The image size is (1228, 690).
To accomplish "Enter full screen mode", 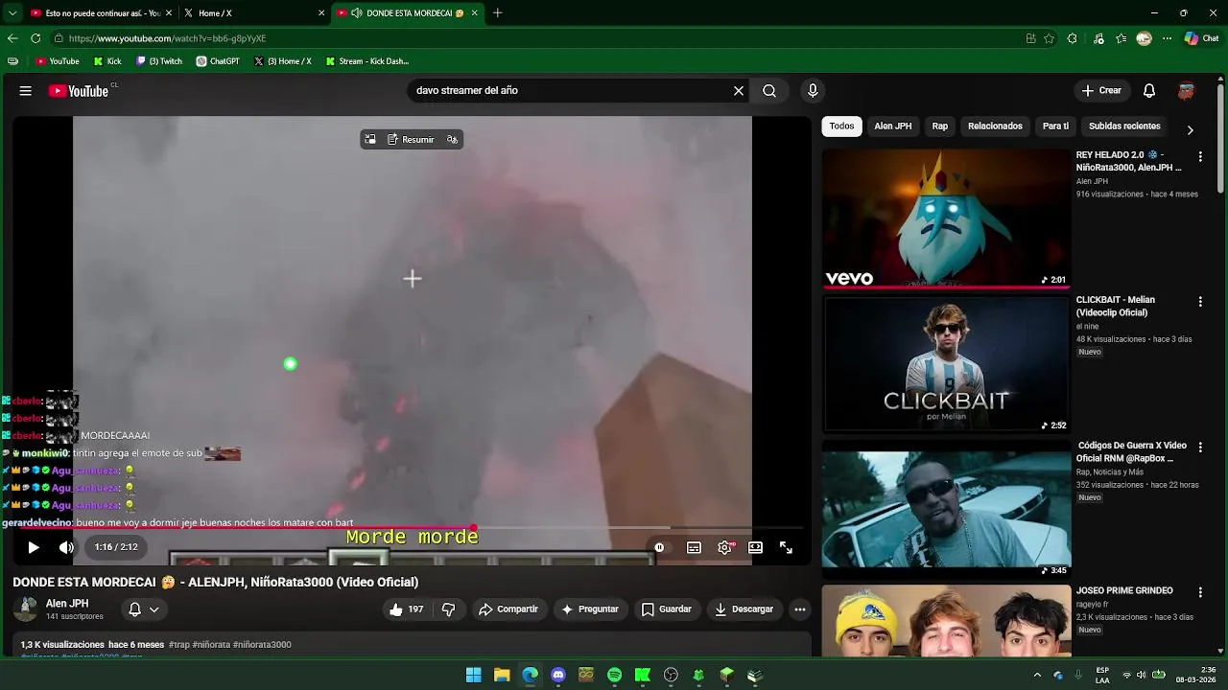I will point(787,547).
